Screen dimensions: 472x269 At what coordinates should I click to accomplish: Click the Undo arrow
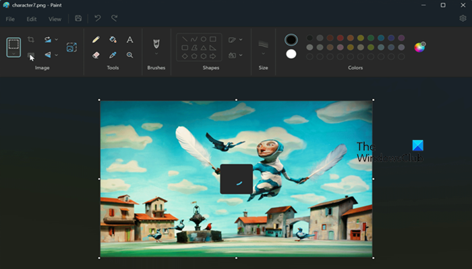tap(98, 18)
